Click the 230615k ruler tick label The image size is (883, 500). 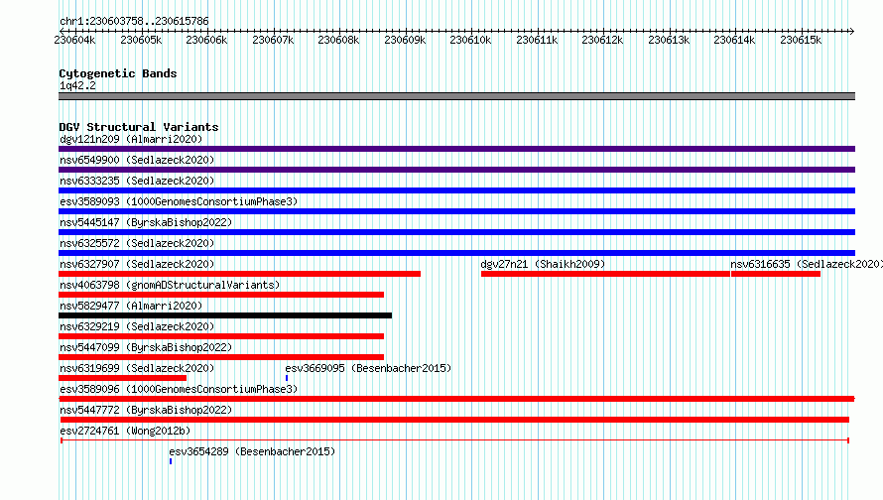click(801, 40)
